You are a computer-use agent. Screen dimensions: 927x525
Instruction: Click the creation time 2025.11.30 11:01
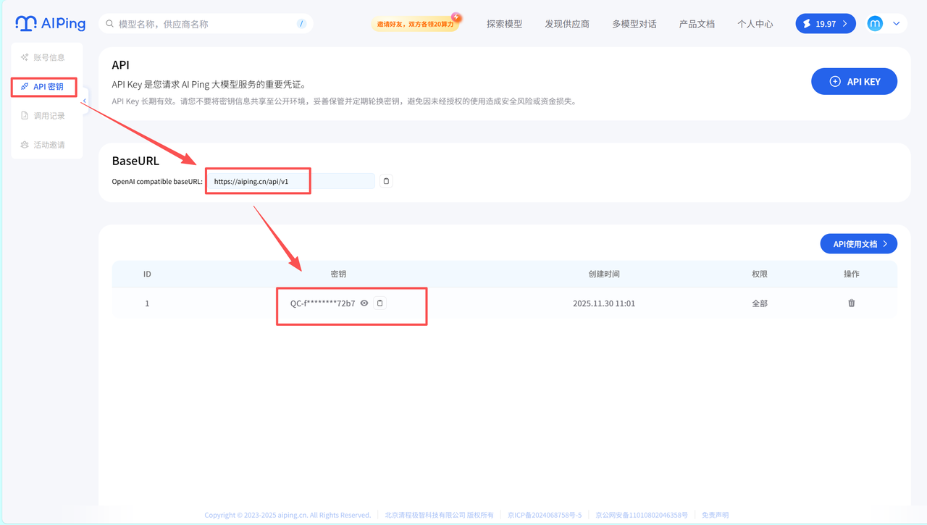click(604, 303)
